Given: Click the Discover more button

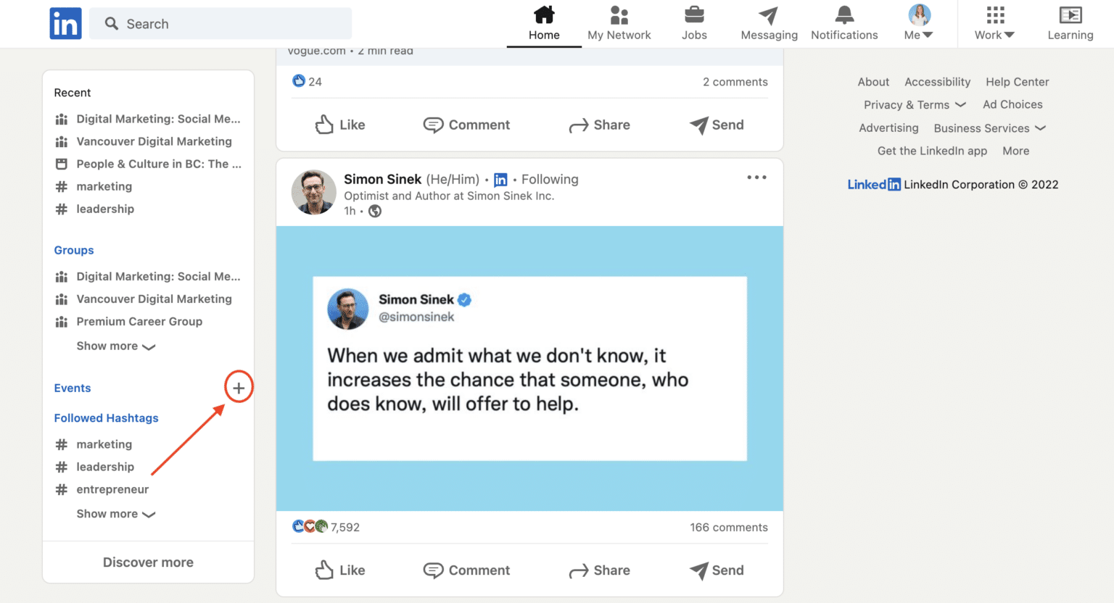Looking at the screenshot, I should pos(148,562).
